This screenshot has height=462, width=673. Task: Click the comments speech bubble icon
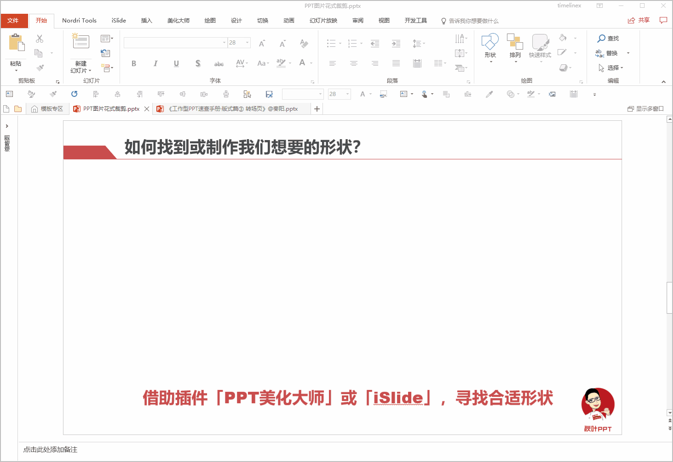click(x=663, y=20)
